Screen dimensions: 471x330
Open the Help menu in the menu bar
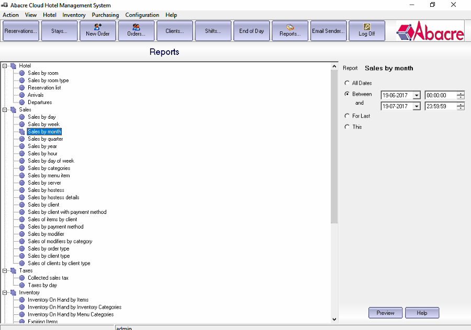pyautogui.click(x=171, y=15)
